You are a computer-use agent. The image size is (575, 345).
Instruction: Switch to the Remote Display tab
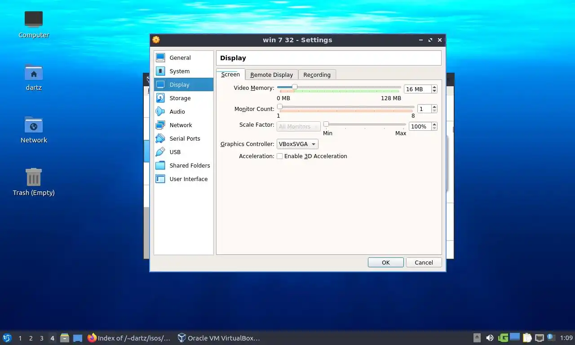click(x=271, y=75)
